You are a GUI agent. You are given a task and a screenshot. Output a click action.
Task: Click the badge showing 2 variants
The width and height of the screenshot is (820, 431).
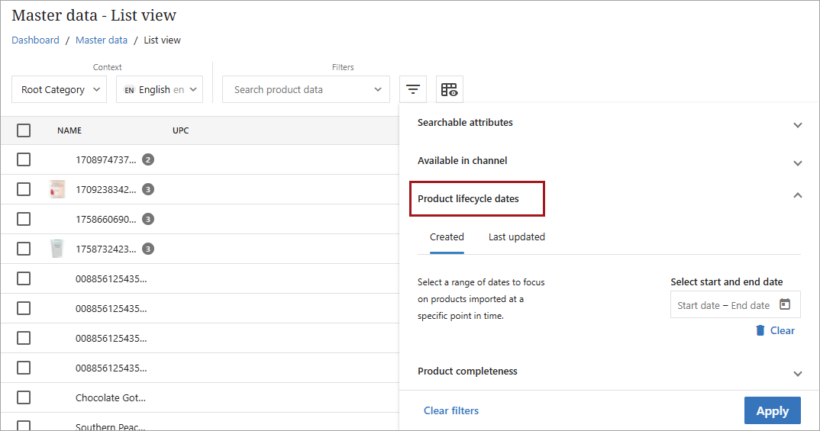pyautogui.click(x=148, y=159)
